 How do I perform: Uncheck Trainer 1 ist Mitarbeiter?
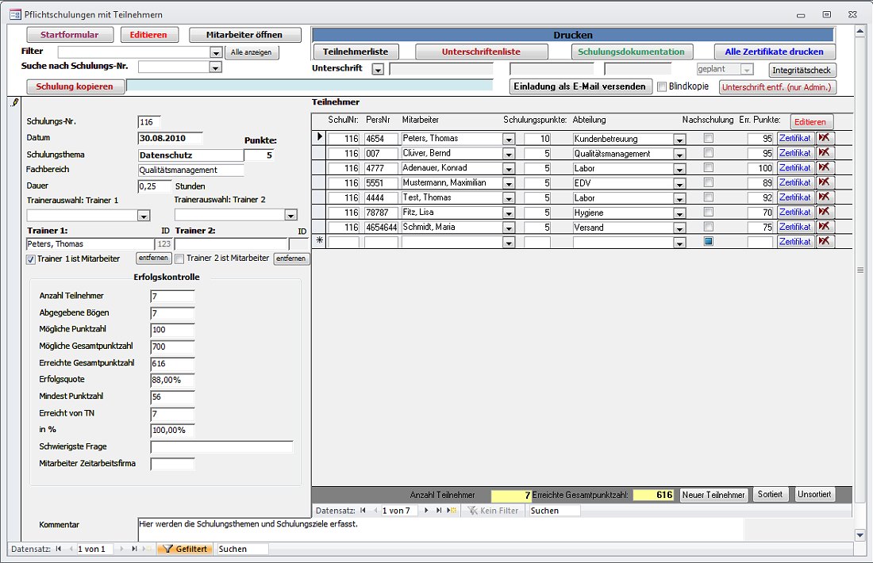point(31,259)
